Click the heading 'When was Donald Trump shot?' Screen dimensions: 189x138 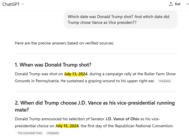[55, 65]
